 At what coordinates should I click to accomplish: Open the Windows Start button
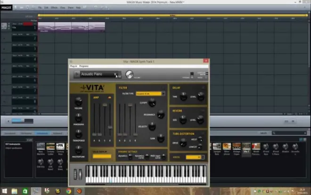(x=4, y=191)
